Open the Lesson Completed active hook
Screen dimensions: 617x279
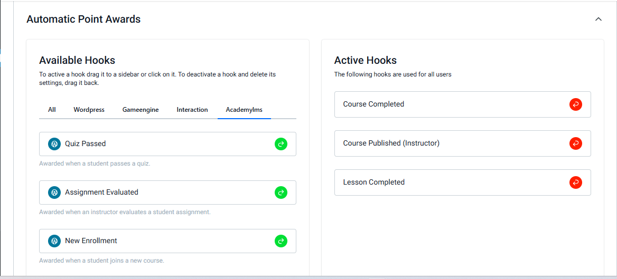click(x=463, y=182)
